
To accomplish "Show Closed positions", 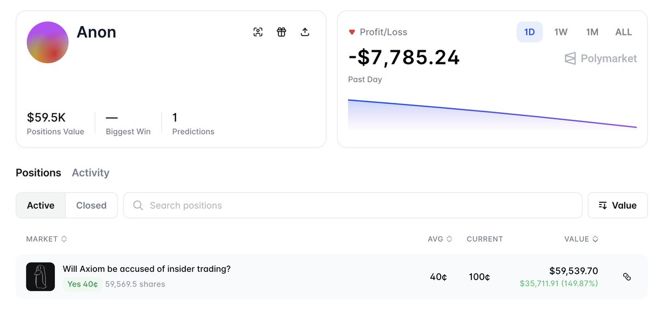I will [91, 206].
